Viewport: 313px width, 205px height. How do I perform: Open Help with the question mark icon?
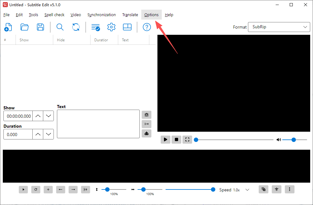click(147, 27)
